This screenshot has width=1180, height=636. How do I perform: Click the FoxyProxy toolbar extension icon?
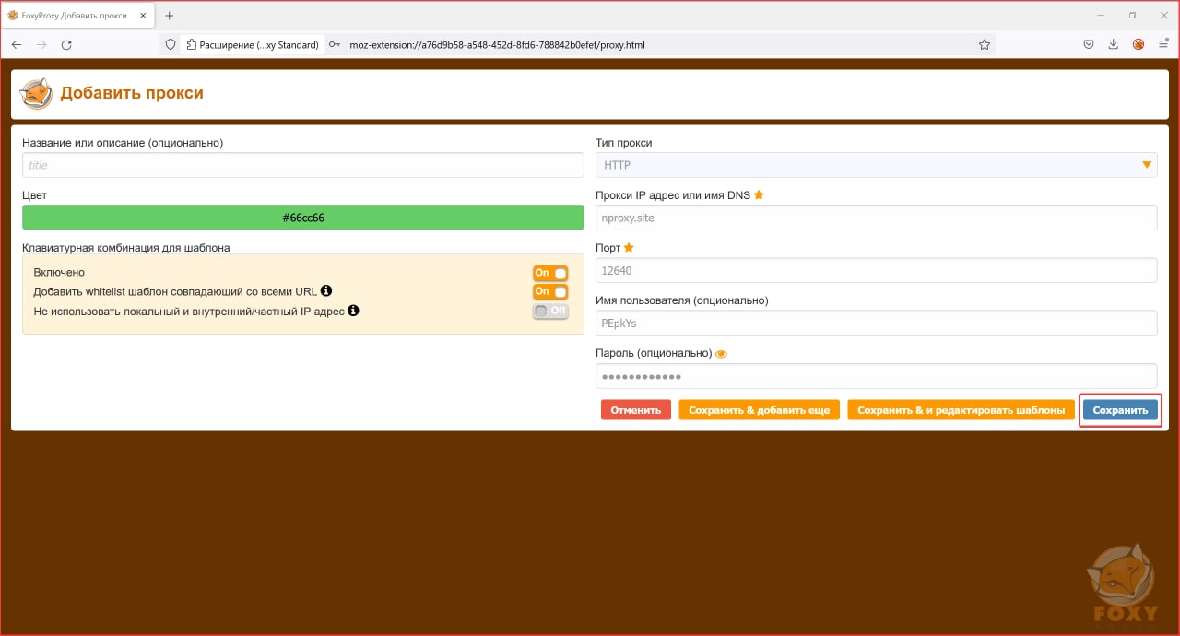coord(1139,44)
